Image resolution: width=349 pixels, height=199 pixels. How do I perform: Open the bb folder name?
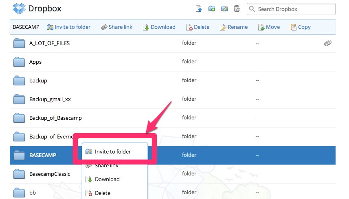pos(33,193)
